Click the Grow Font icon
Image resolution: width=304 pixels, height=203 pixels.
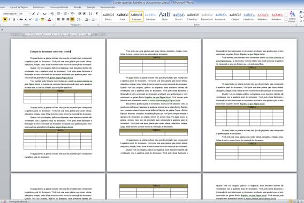33,14
